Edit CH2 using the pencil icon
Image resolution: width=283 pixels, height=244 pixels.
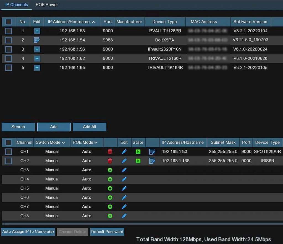[x=124, y=161]
